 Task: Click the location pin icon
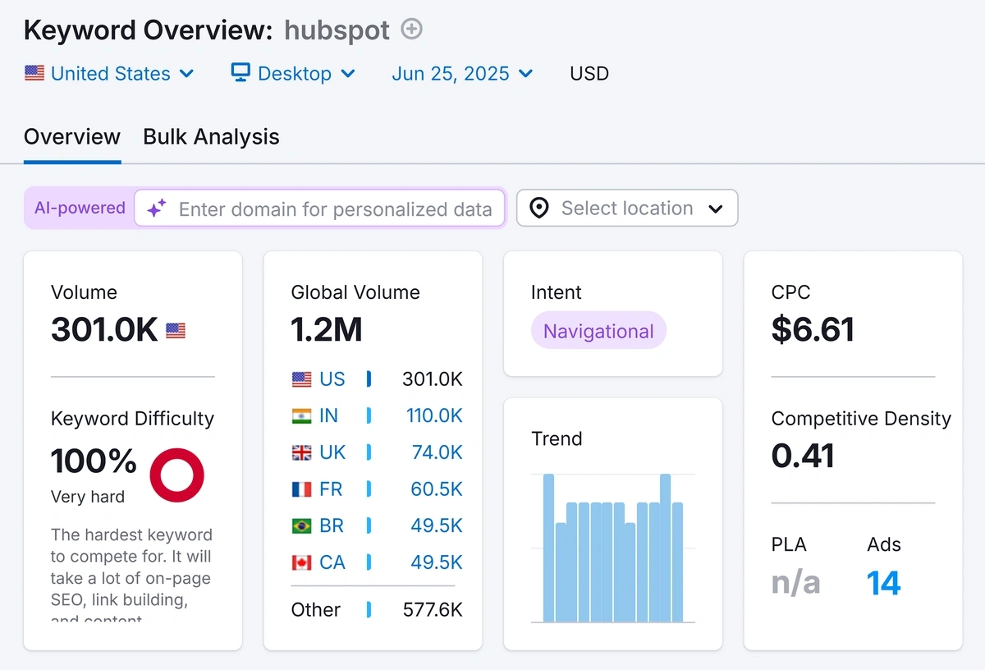[539, 209]
